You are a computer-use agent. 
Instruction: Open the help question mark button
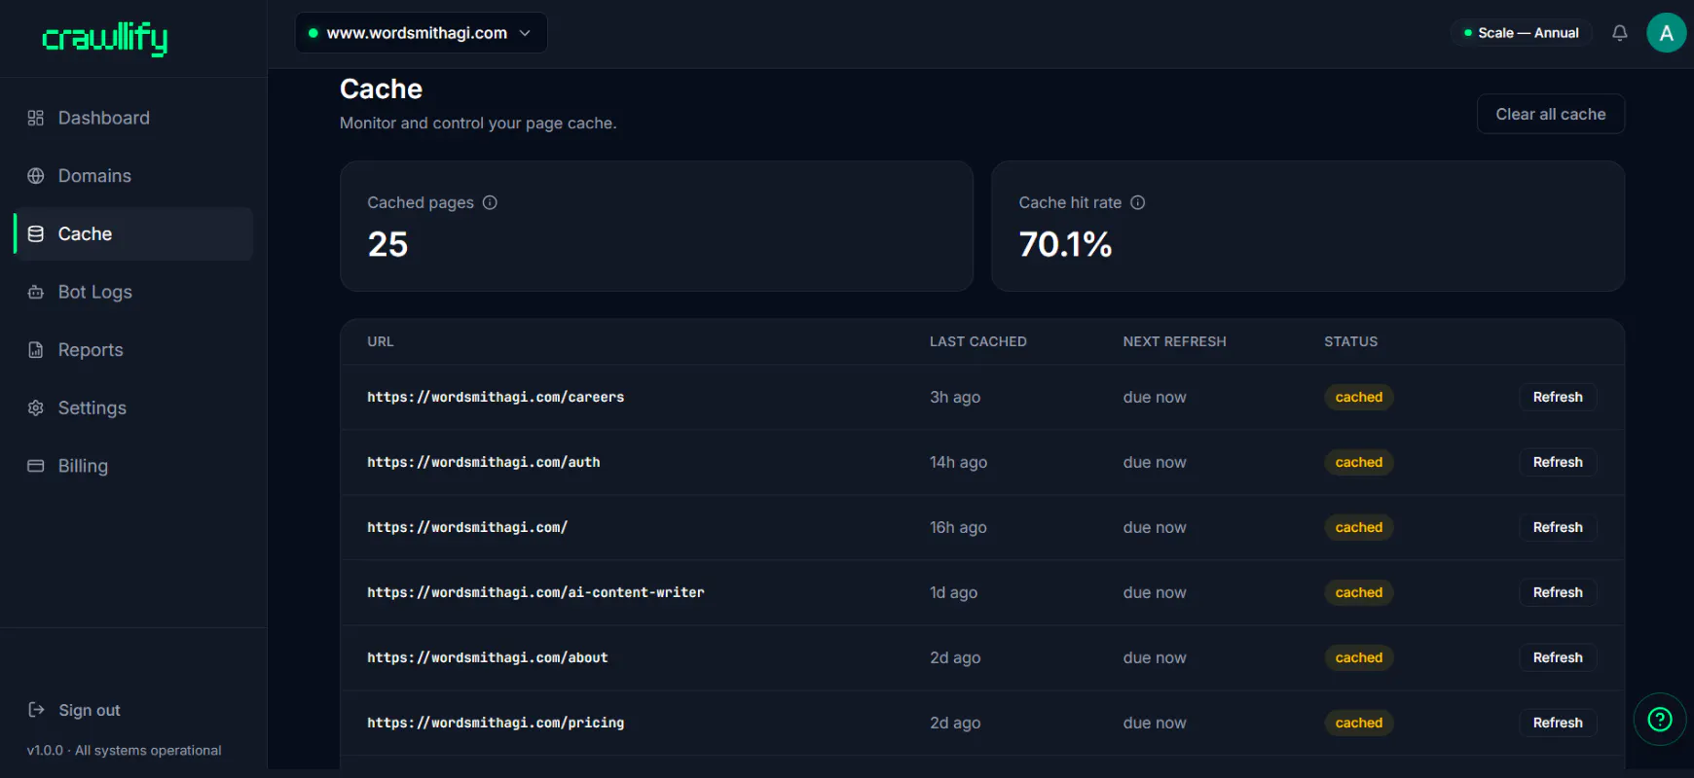1660,719
